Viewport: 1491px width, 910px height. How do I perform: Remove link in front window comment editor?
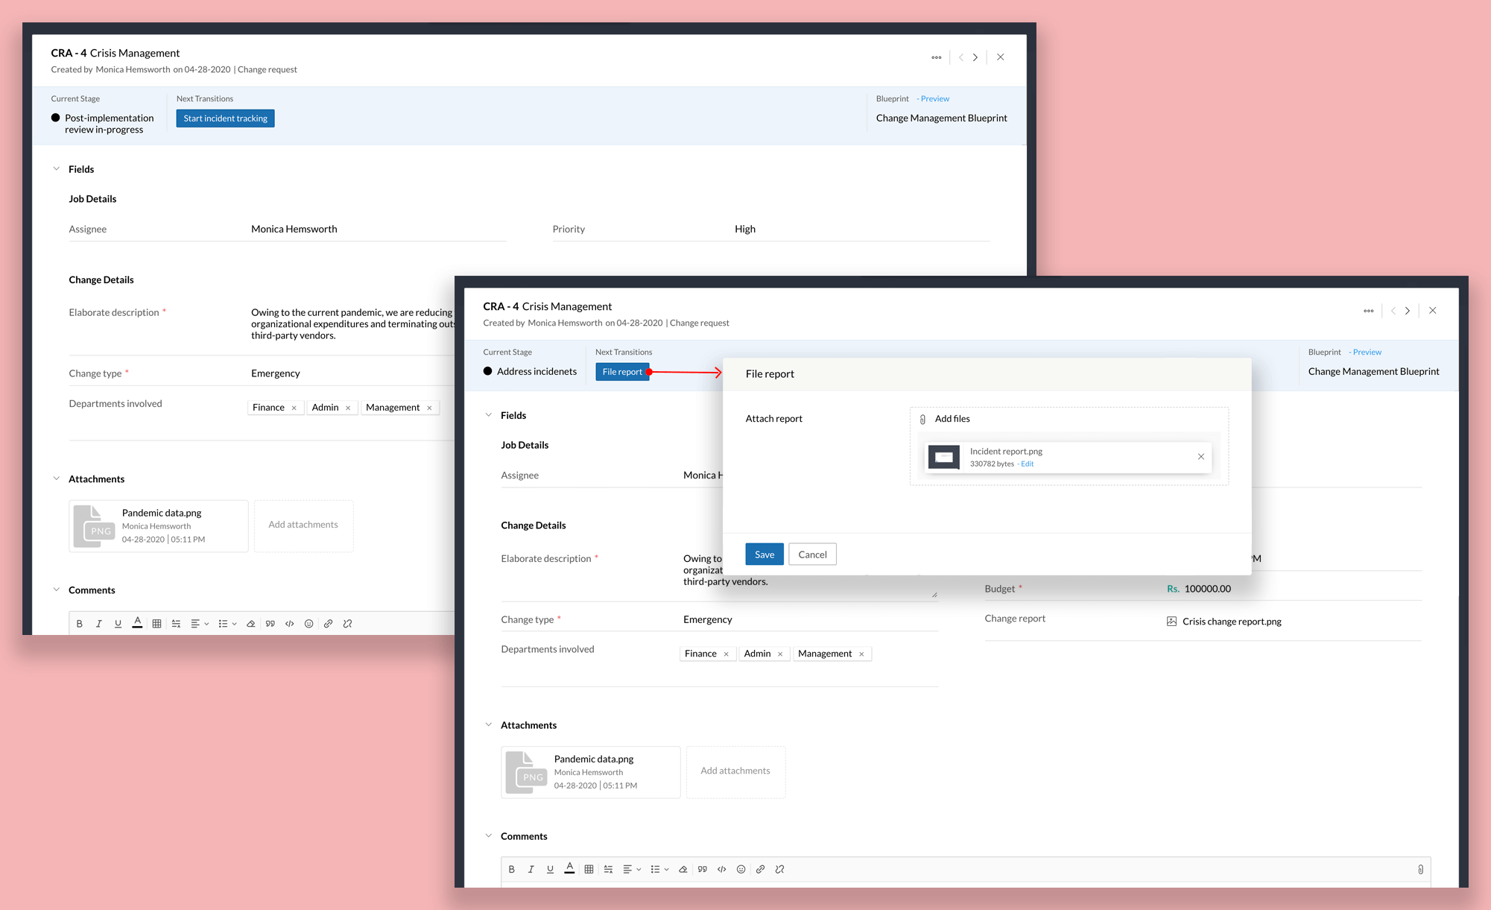click(x=779, y=869)
